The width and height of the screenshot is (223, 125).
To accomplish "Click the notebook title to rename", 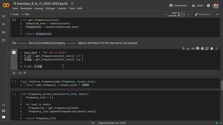I will pos(42,3).
